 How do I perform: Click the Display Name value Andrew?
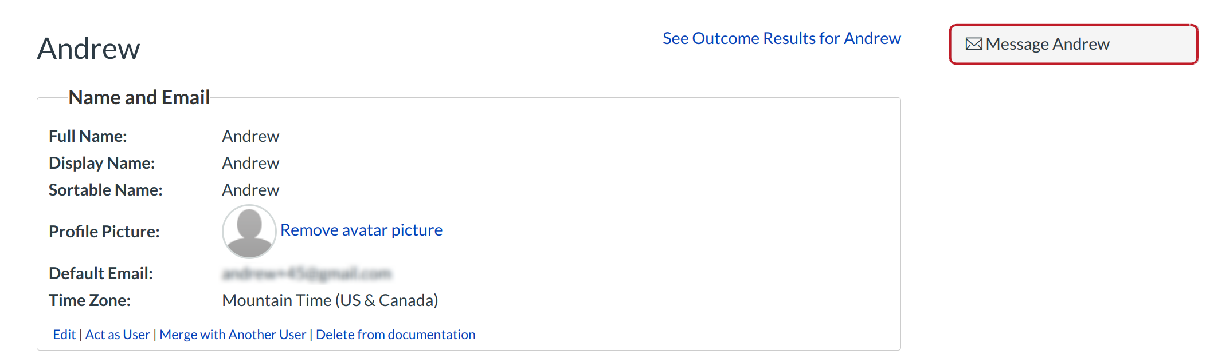tap(250, 163)
